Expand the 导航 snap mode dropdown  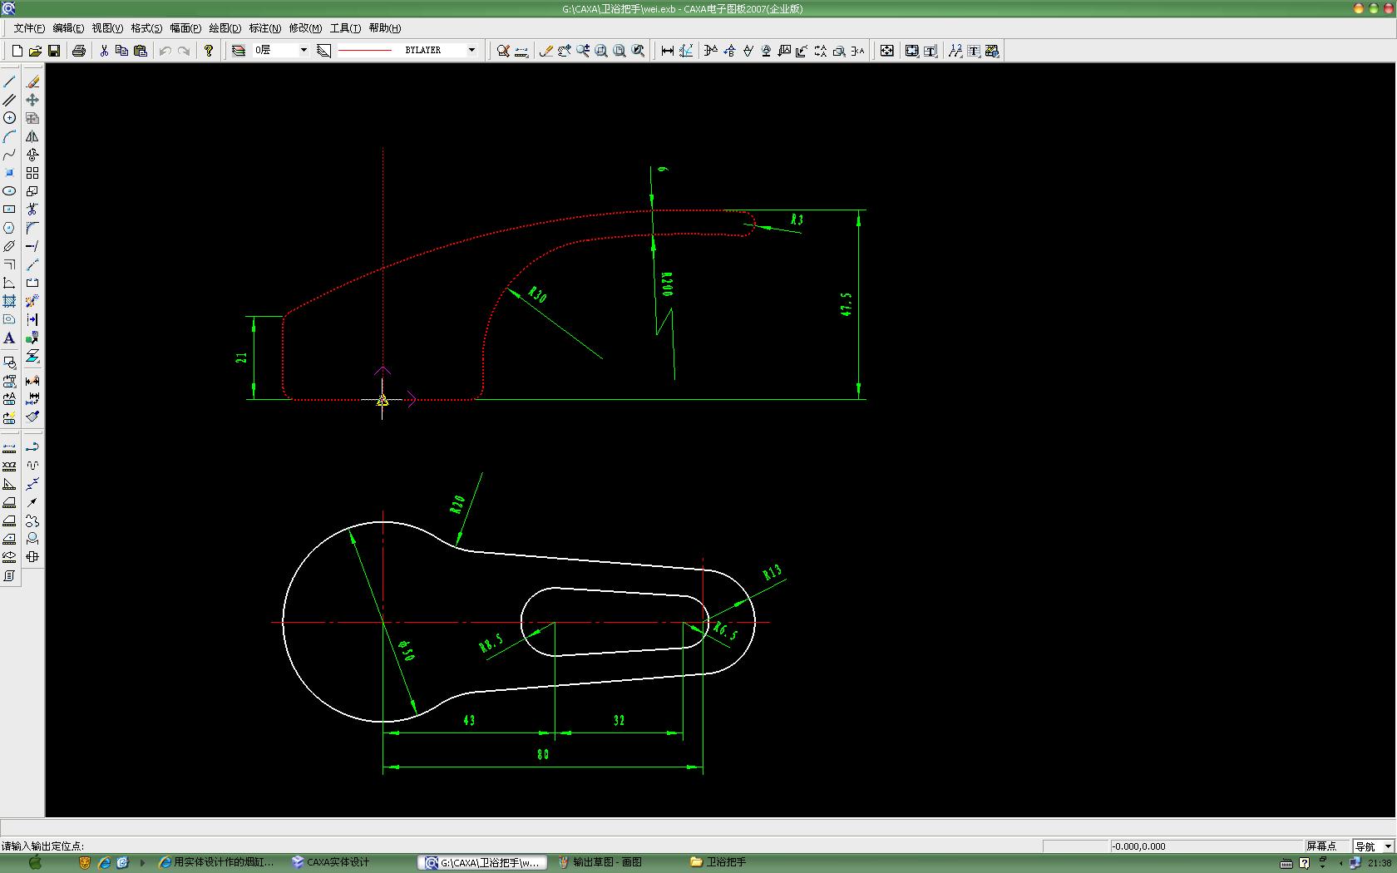click(1388, 846)
